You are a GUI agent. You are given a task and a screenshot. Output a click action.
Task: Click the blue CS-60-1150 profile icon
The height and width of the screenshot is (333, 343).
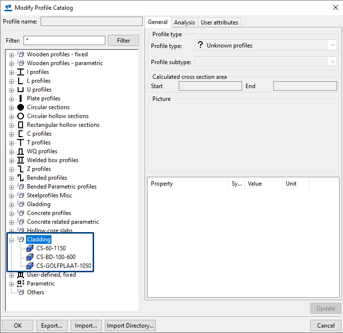(30, 248)
